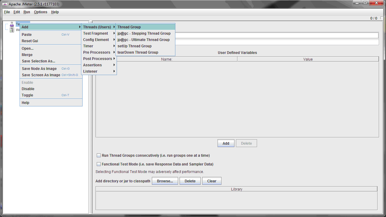Screen dimensions: 386x217
Task: Click Browse... button for classpath
Action: click(165, 181)
